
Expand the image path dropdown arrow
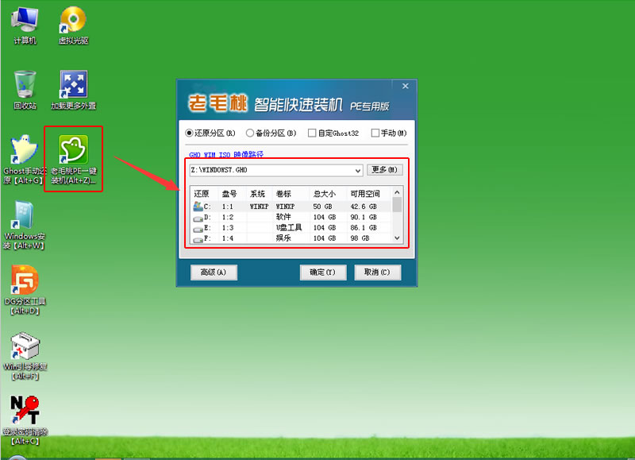click(358, 171)
